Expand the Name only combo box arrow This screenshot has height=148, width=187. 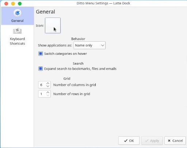click(x=103, y=45)
